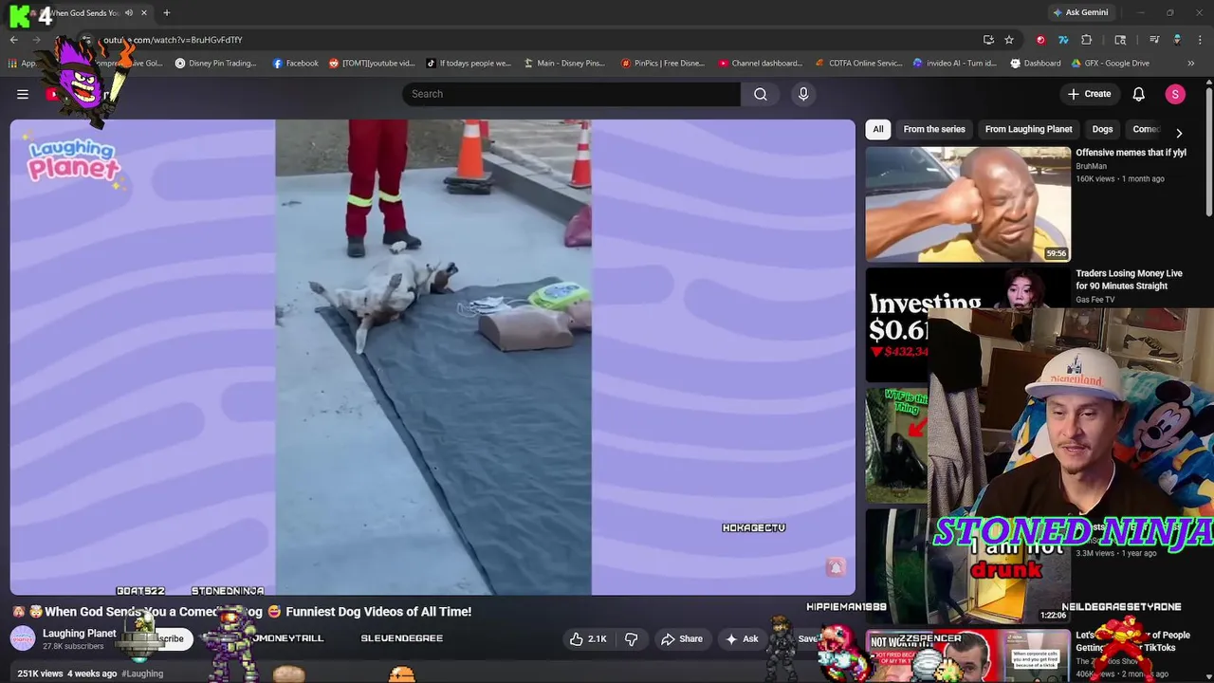Like the video with thumbs up
1214x683 pixels.
pos(587,638)
